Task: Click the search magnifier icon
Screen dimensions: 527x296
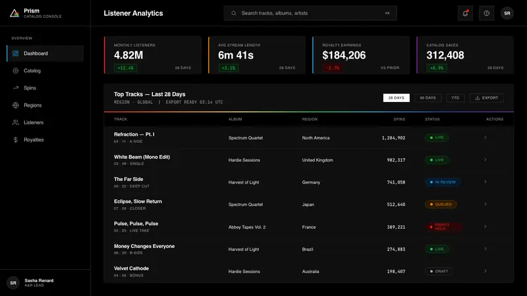Action: coord(234,13)
